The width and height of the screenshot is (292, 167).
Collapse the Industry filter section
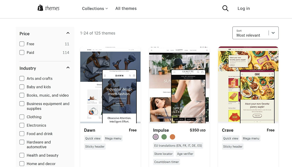pos(68,68)
